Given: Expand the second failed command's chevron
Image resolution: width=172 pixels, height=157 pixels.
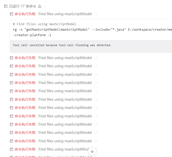Looking at the screenshot, I should 96,58.
